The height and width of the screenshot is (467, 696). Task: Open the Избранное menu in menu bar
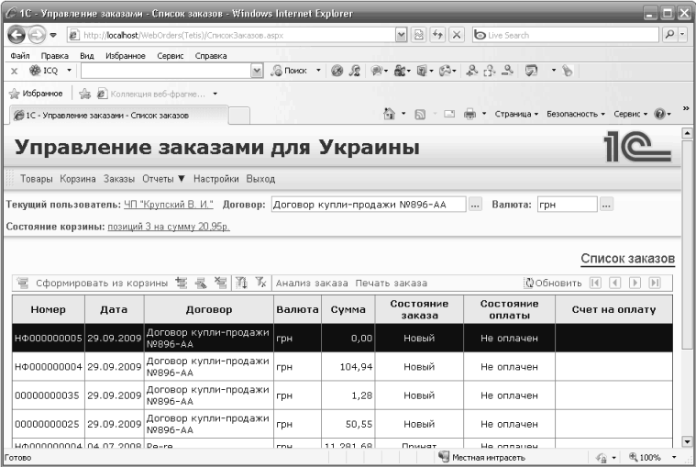[126, 56]
